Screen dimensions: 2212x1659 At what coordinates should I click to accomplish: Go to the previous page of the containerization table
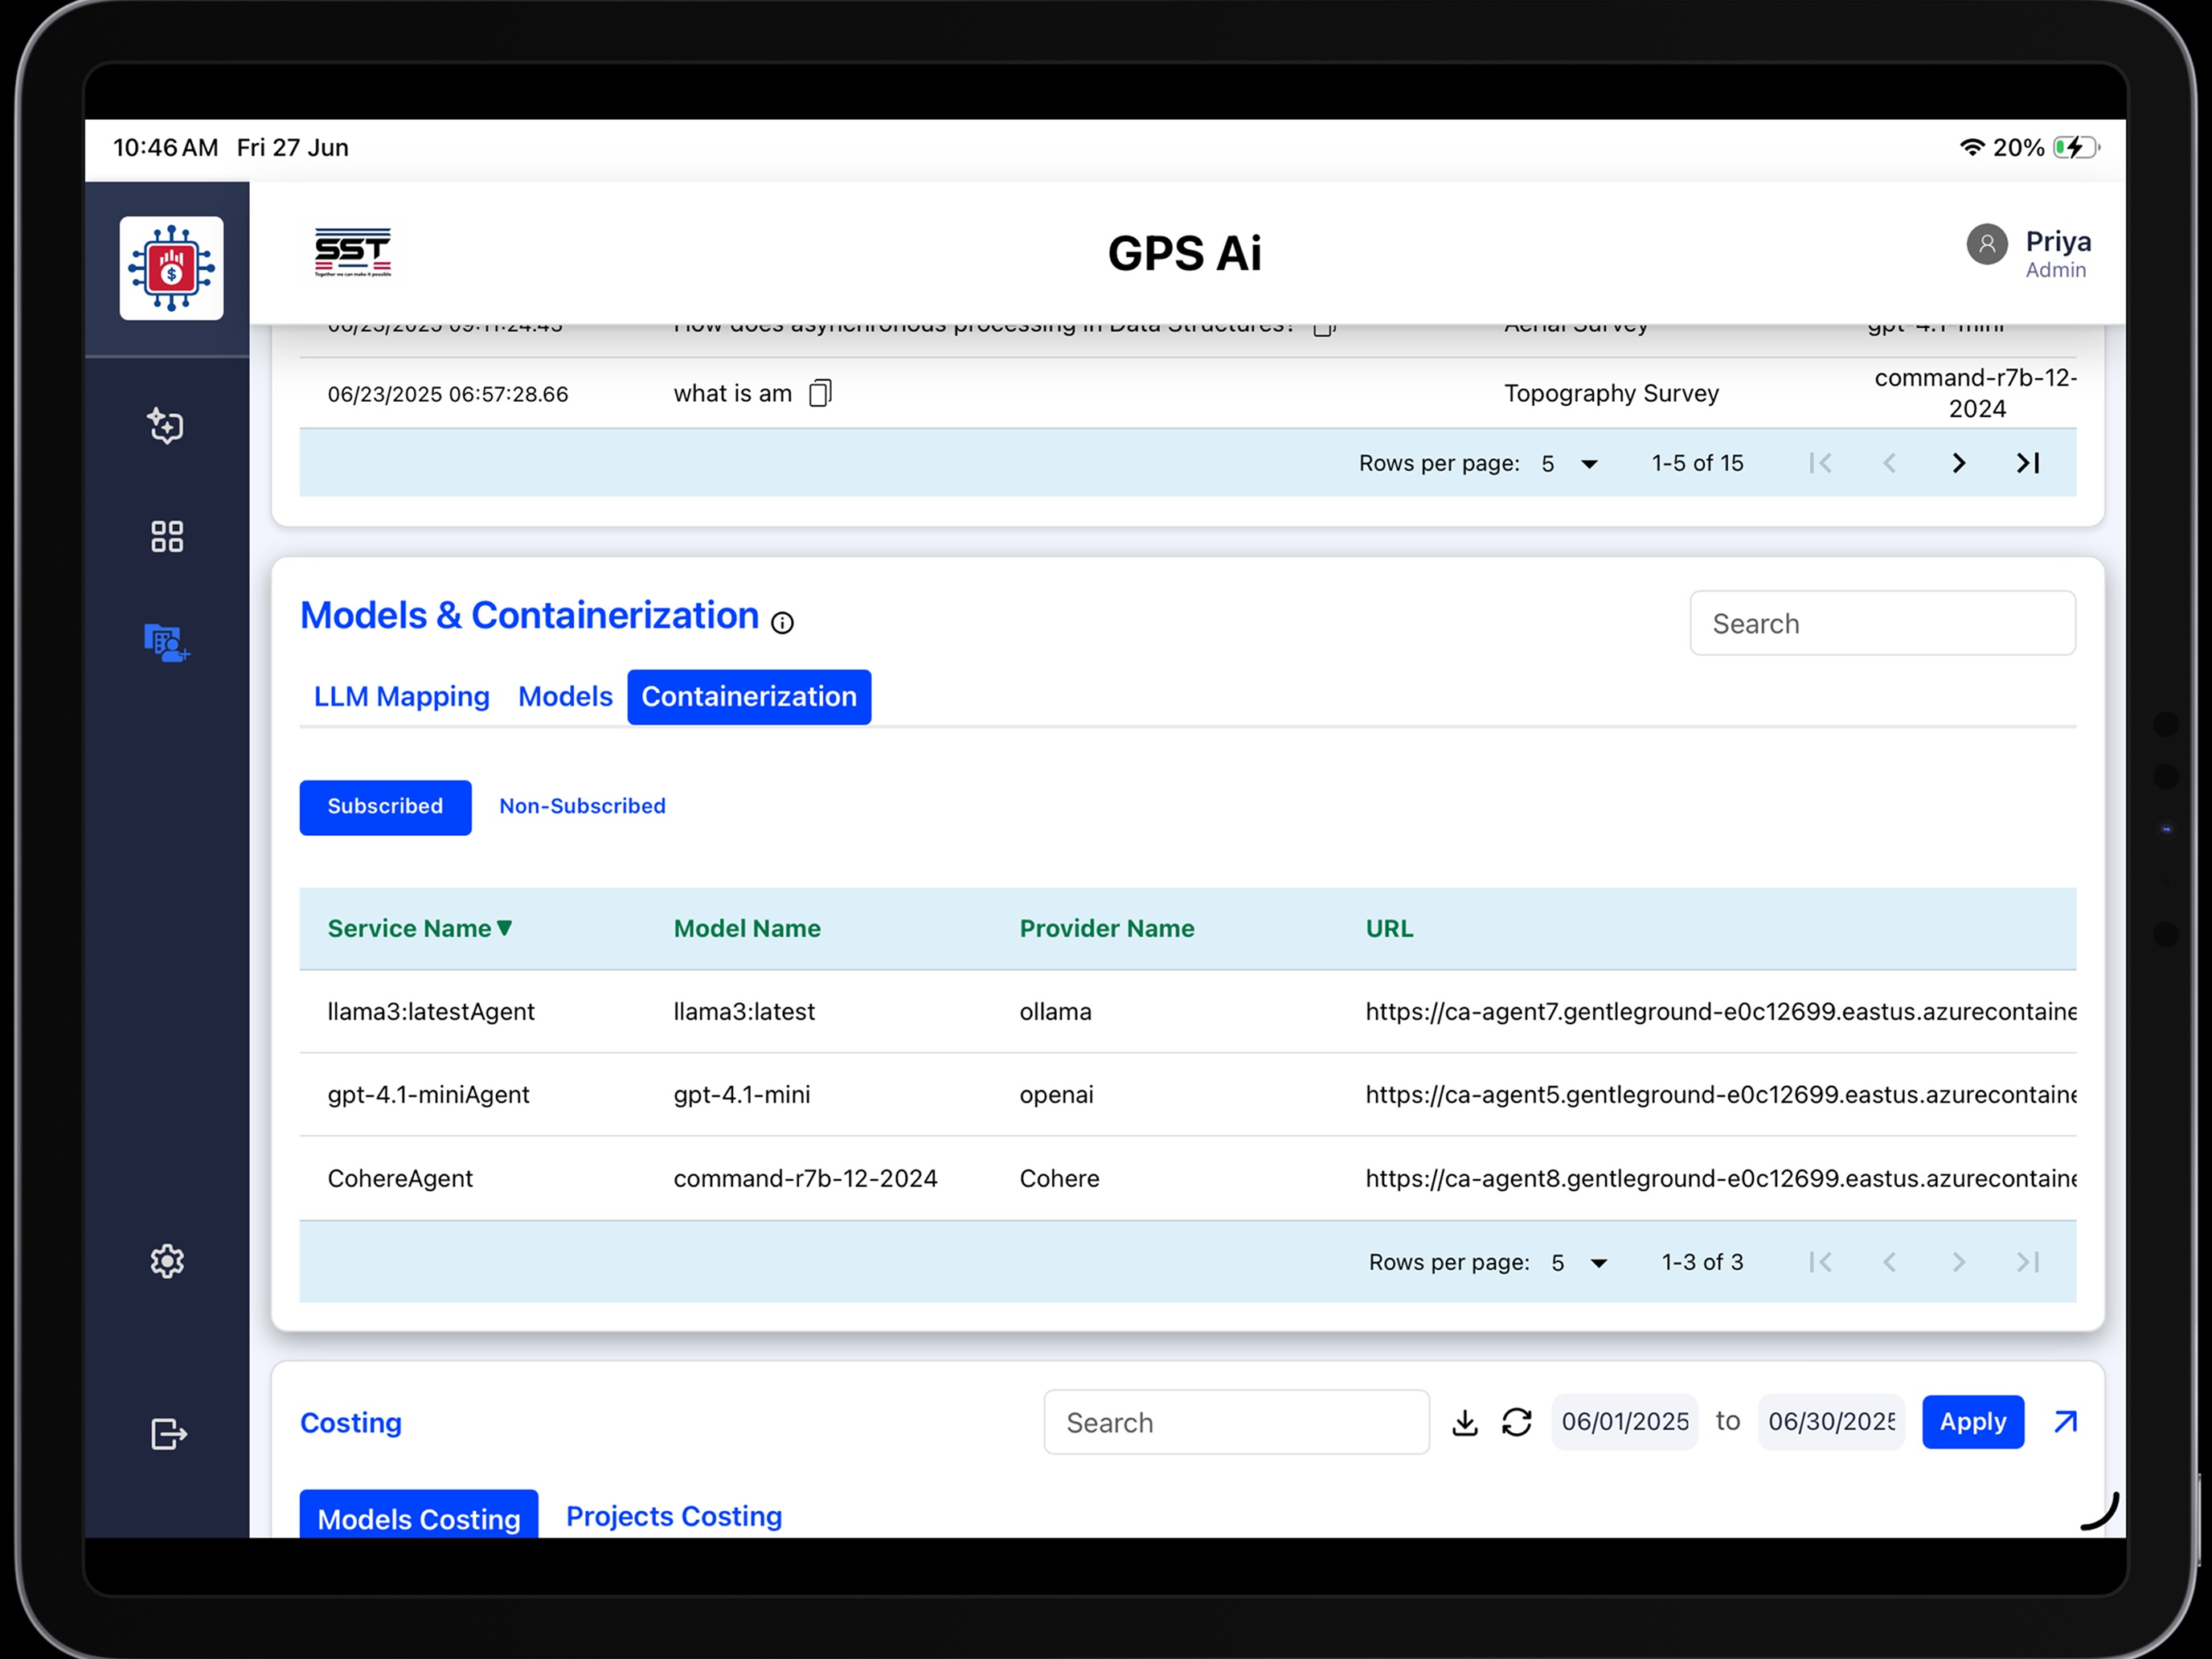click(1889, 1262)
